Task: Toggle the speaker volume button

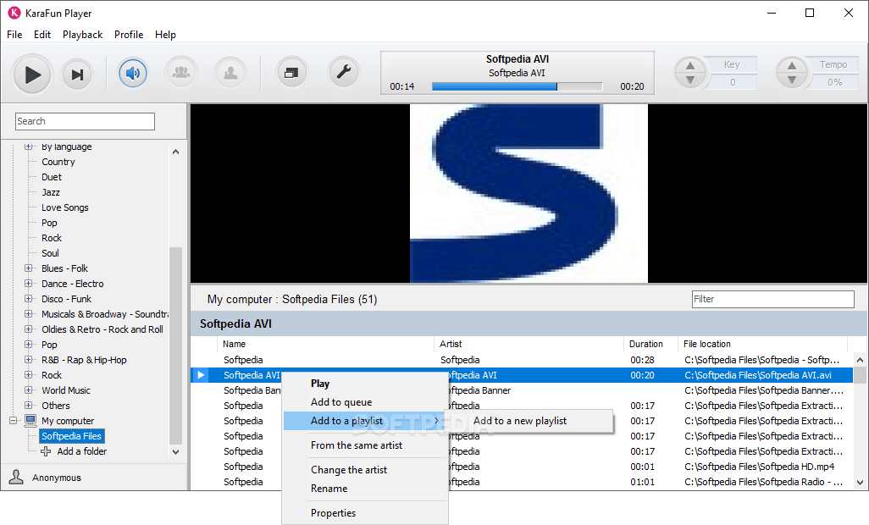Action: [133, 73]
